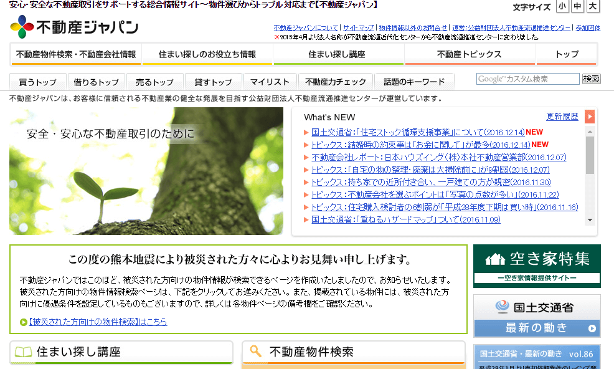Open 貸すトップ sub tab
The image size is (614, 369).
(x=214, y=82)
